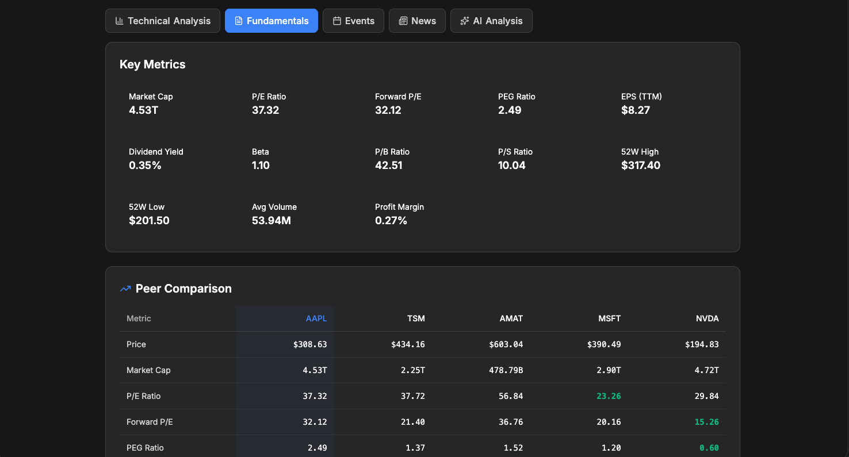The image size is (849, 457).
Task: Click the AAPL column header
Action: point(316,318)
